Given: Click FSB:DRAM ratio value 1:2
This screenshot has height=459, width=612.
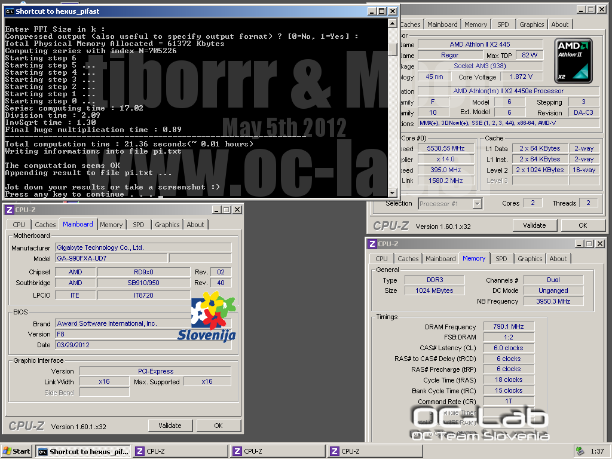Looking at the screenshot, I should tap(509, 337).
